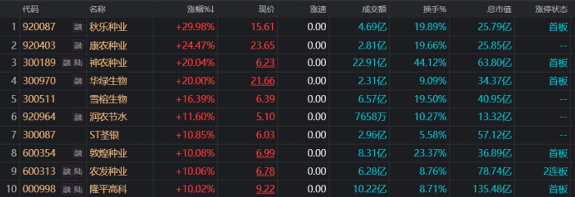Open stock ST荃银
Viewport: 575px width, 197px height.
(x=104, y=134)
